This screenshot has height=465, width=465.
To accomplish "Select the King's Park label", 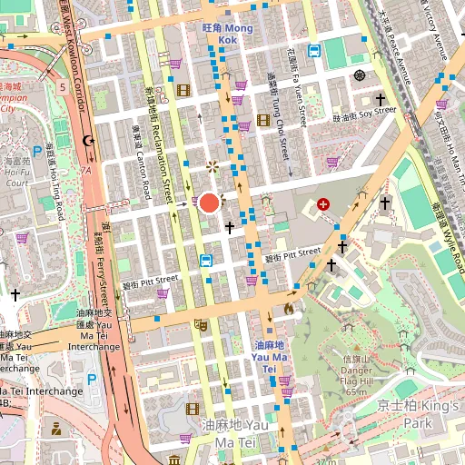I will 418,414.
